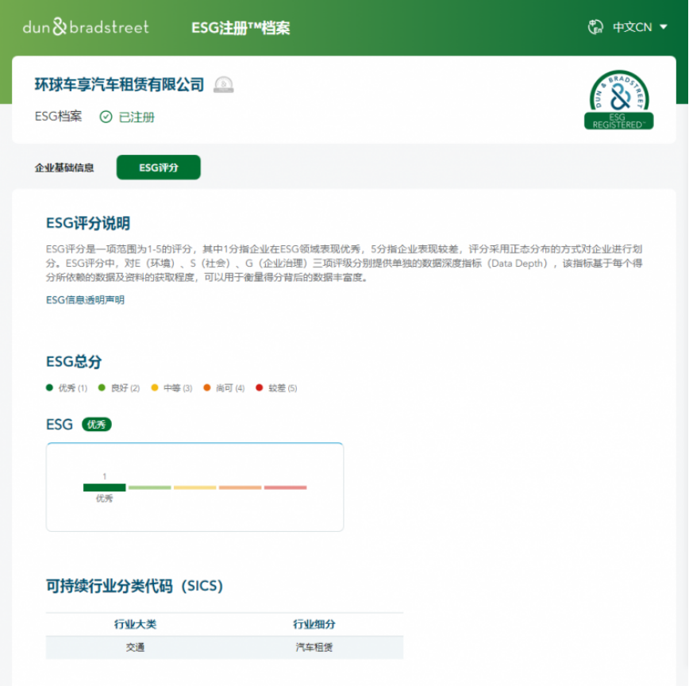Viewport: 689px width, 686px height.
Task: Click the 汽车租赁 table cell
Action: coord(314,647)
